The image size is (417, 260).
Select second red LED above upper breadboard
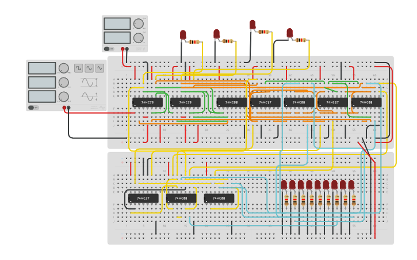(216, 34)
